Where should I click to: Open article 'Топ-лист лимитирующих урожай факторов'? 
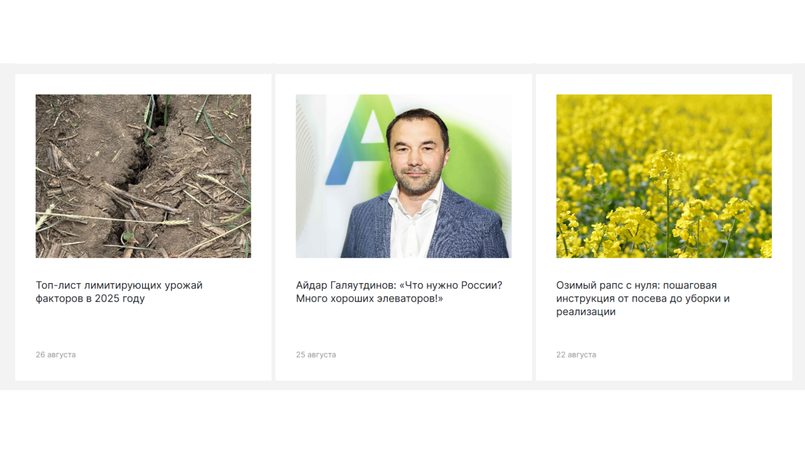click(x=119, y=291)
